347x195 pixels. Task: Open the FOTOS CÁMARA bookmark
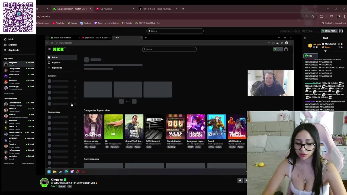[x=147, y=23]
